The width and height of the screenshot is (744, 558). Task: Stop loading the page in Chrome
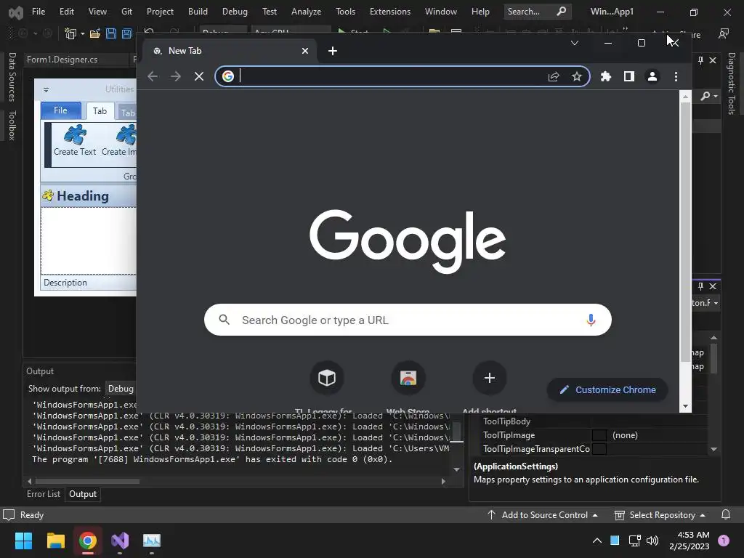click(x=199, y=76)
